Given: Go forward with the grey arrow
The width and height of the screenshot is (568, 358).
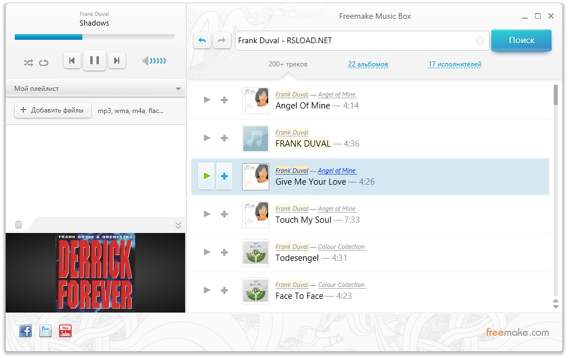Looking at the screenshot, I should [x=222, y=40].
